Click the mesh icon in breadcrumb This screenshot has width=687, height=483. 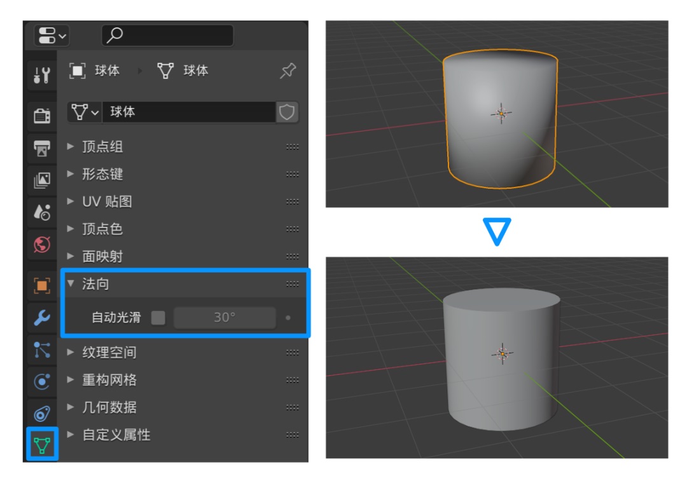pos(165,71)
